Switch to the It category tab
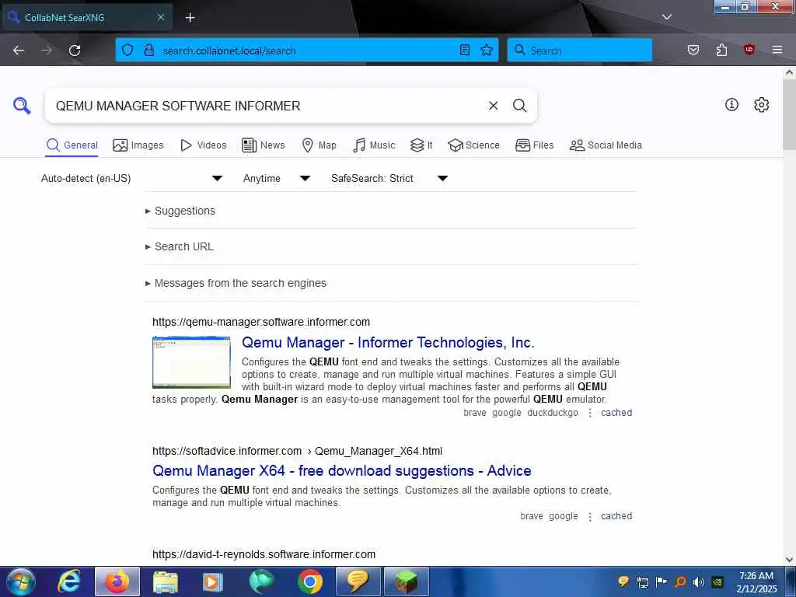Image resolution: width=796 pixels, height=597 pixels. (x=421, y=145)
